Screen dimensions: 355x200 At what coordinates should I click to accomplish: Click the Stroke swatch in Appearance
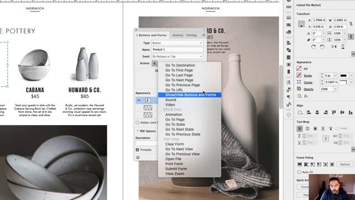(x=299, y=76)
